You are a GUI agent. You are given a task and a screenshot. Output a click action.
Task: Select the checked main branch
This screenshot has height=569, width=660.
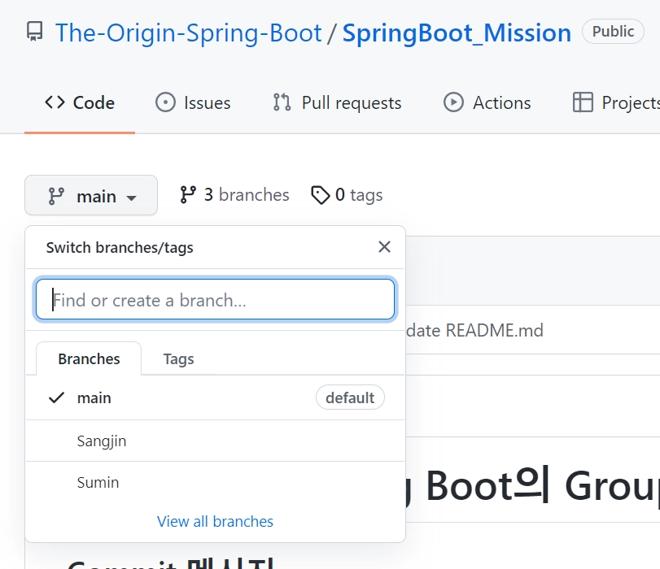(94, 397)
